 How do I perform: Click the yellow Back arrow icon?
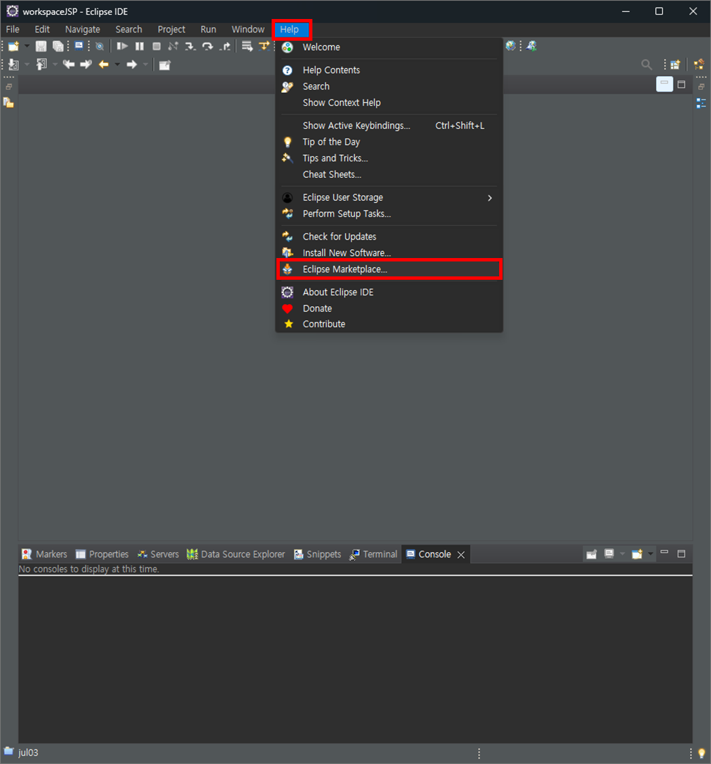[x=104, y=65]
